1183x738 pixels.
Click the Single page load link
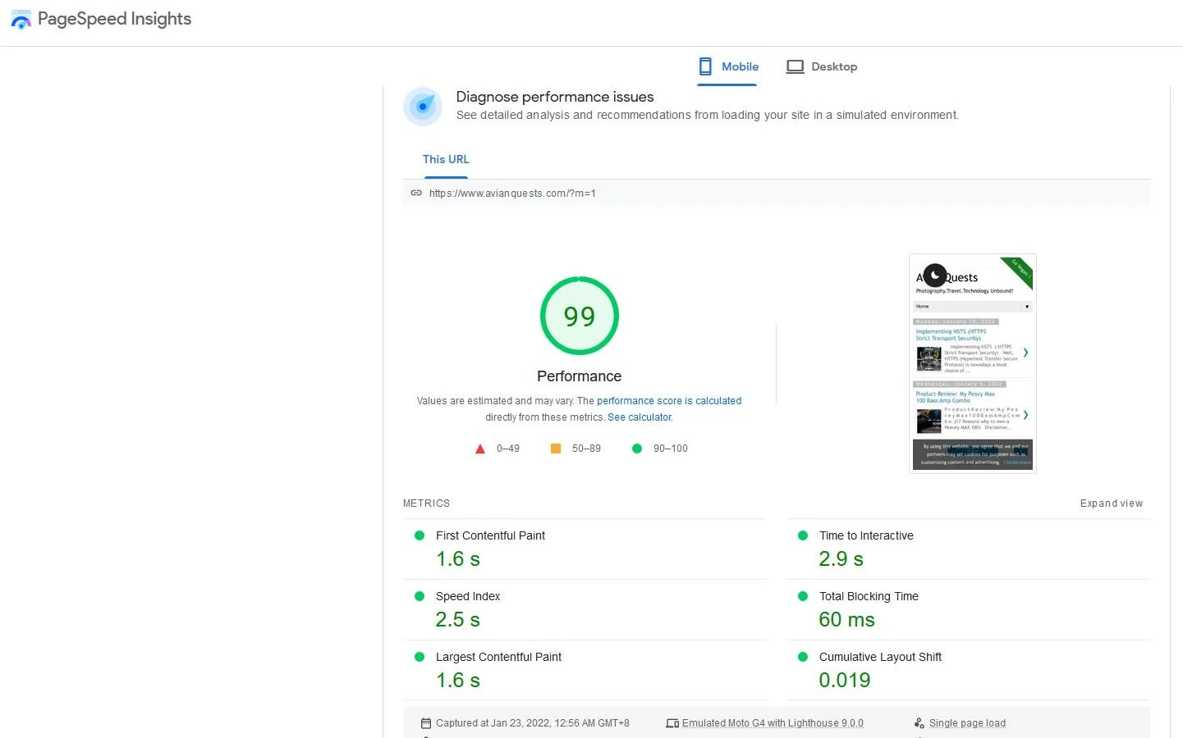(x=967, y=723)
